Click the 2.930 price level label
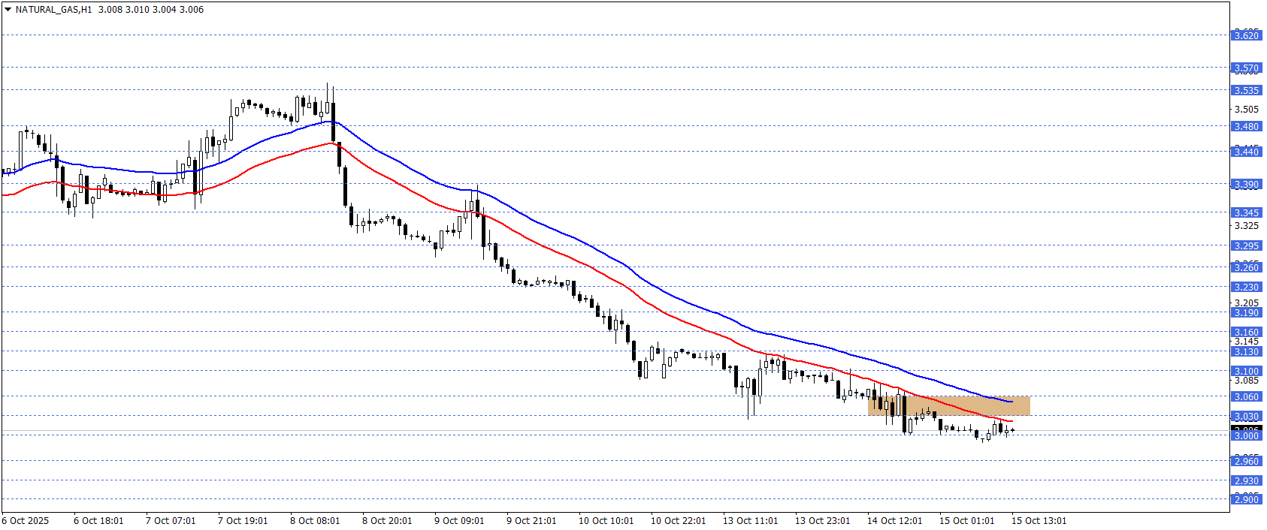 click(1247, 481)
